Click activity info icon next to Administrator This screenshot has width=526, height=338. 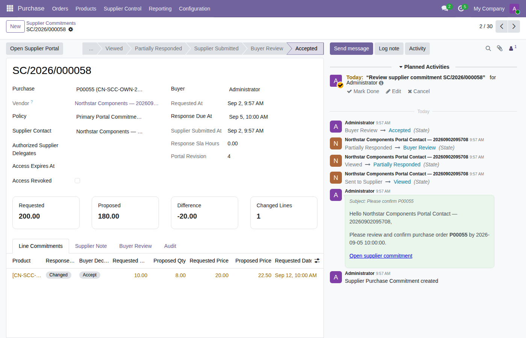(381, 83)
